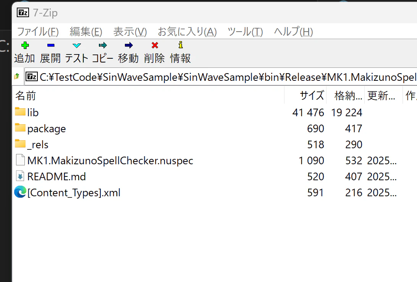The image size is (417, 282).
Task: Click the _rels packed size 290
Action: [354, 144]
